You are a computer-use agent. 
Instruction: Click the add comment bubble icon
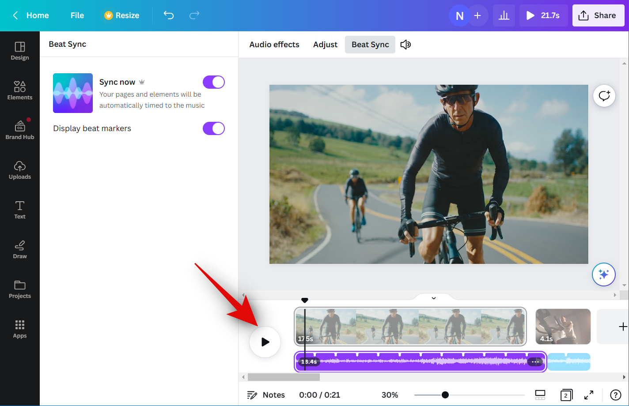pos(604,96)
